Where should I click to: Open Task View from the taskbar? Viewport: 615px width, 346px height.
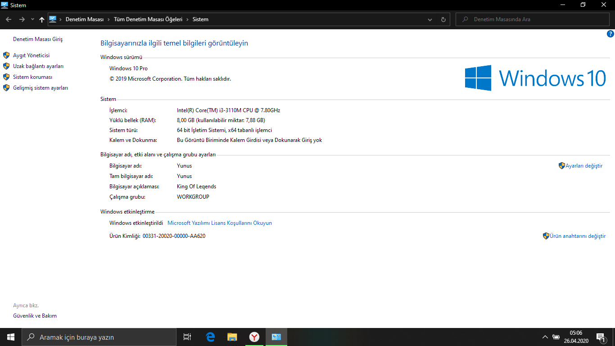187,337
